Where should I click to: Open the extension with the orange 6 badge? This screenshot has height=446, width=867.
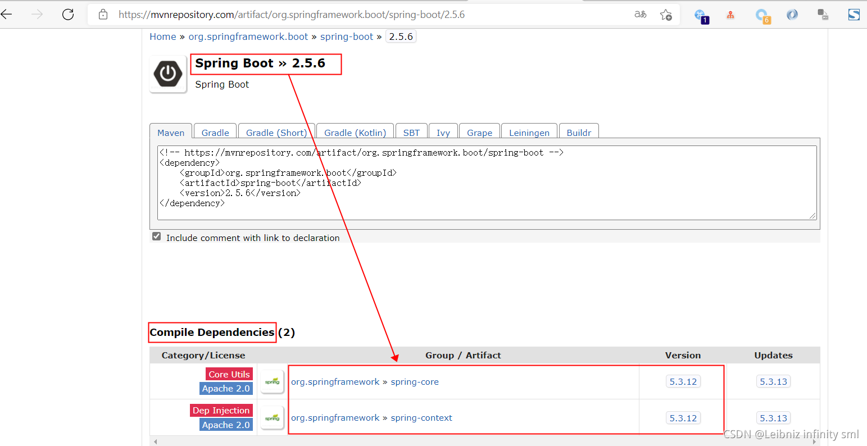click(762, 16)
